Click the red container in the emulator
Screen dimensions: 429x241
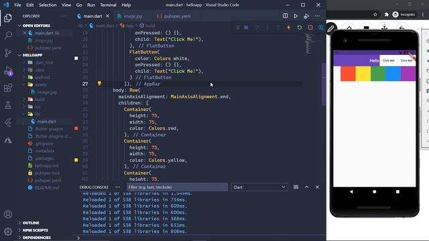tap(348, 74)
